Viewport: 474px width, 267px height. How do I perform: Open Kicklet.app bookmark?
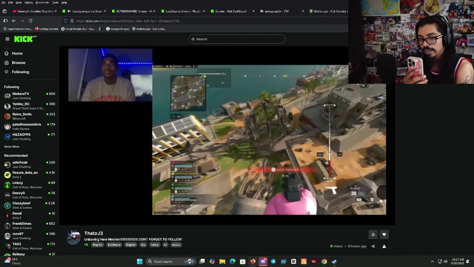click(x=149, y=29)
